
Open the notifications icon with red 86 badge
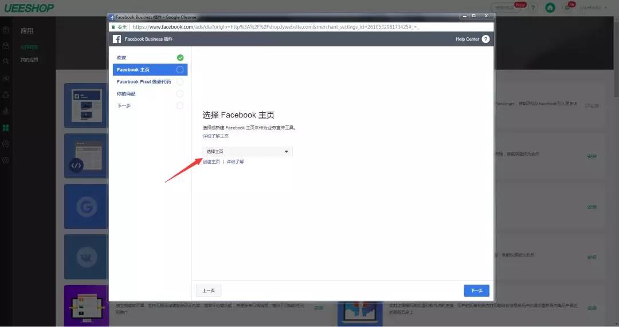567,7
